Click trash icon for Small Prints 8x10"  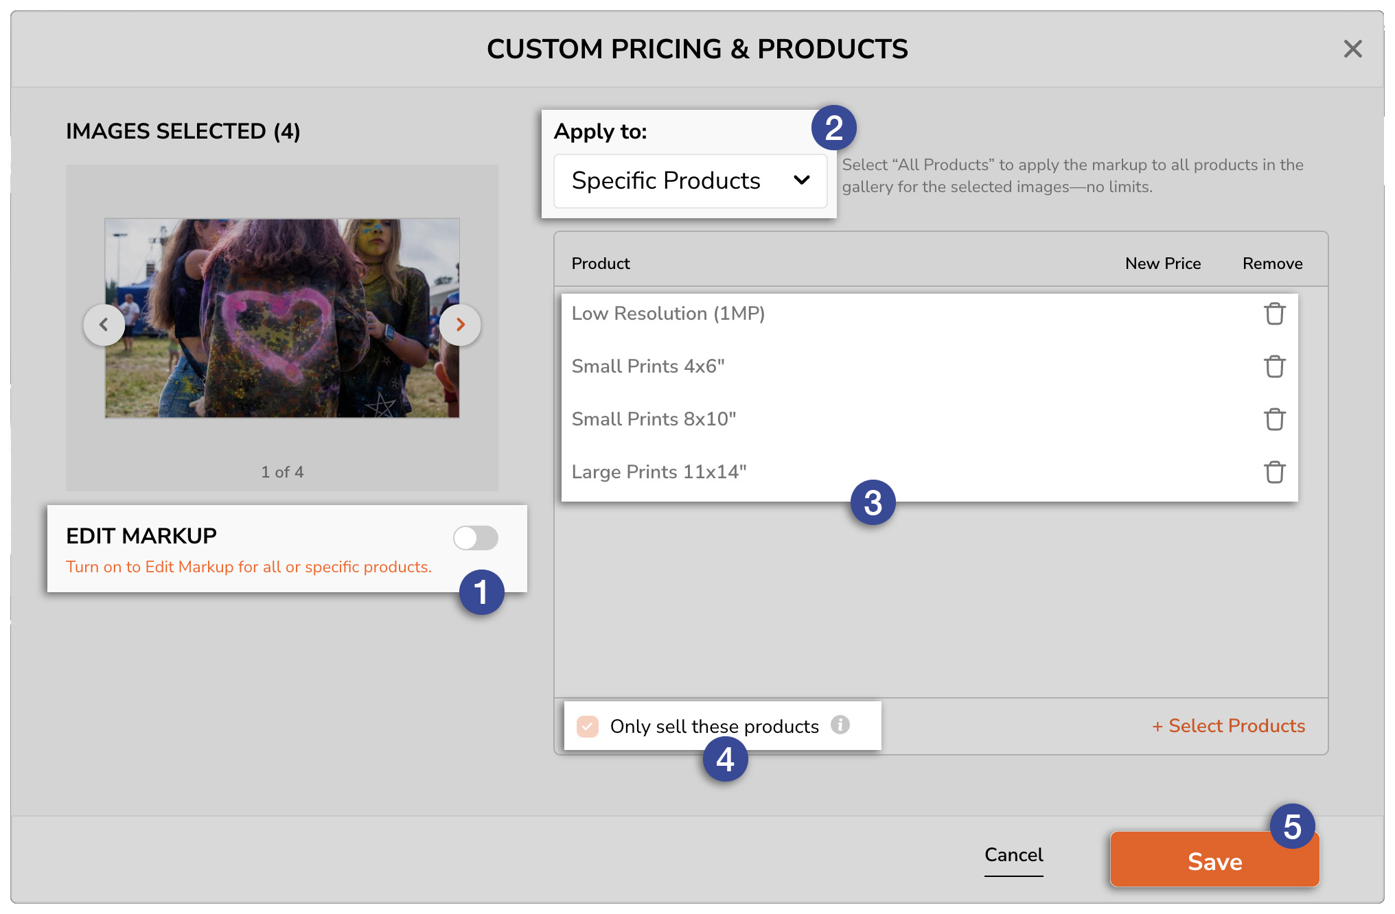point(1274,419)
